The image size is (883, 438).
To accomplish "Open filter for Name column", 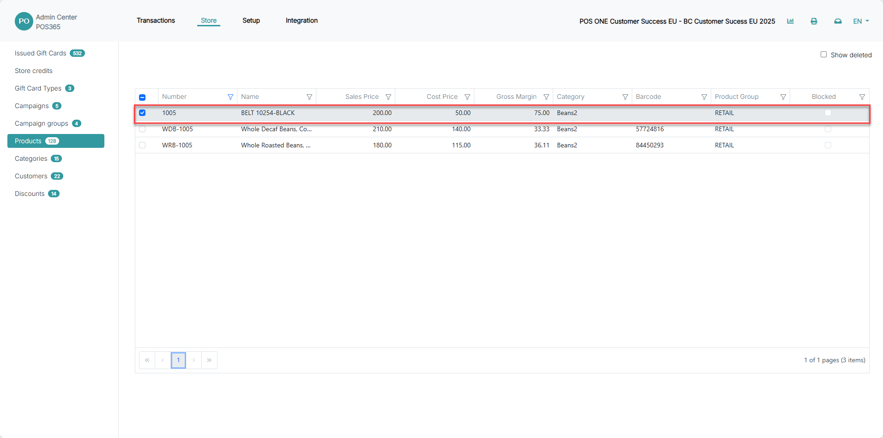I will pyautogui.click(x=309, y=97).
